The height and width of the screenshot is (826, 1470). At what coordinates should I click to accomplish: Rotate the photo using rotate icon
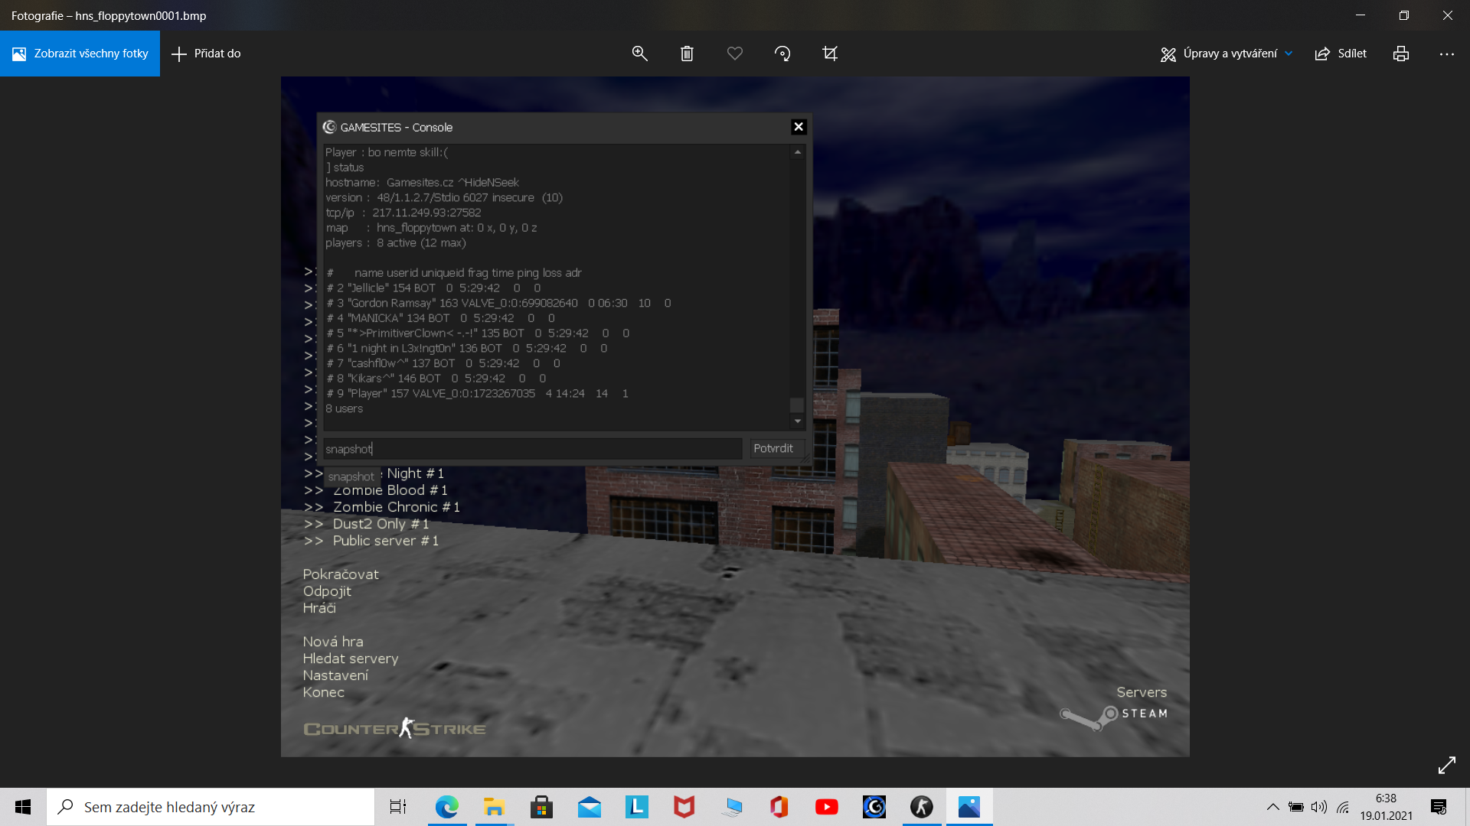tap(782, 54)
